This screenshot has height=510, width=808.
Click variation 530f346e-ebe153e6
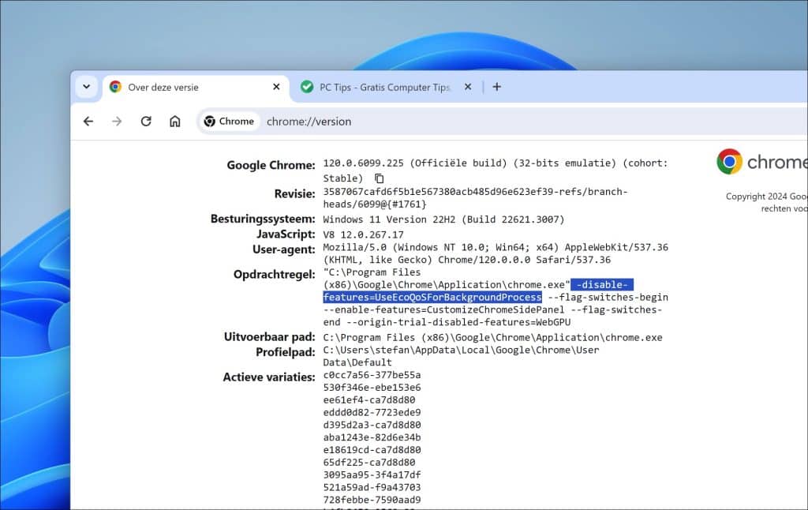pyautogui.click(x=372, y=388)
